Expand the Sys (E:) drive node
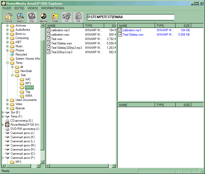 tap(3, 112)
